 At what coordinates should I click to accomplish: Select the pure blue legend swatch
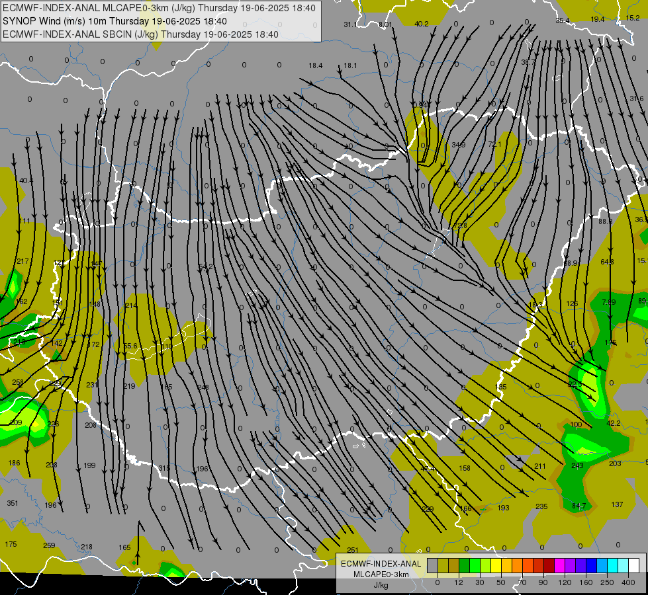pos(592,566)
